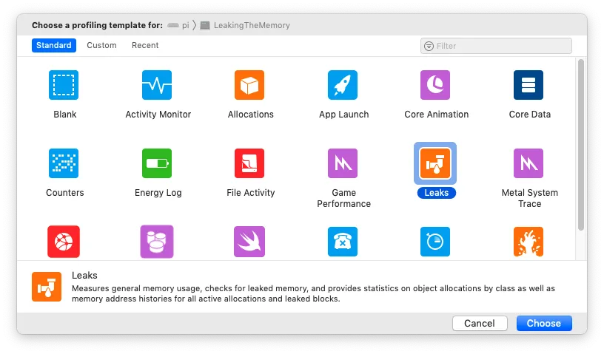Click the LeakingTheMemory target icon
Image resolution: width=604 pixels, height=354 pixels.
coord(205,25)
